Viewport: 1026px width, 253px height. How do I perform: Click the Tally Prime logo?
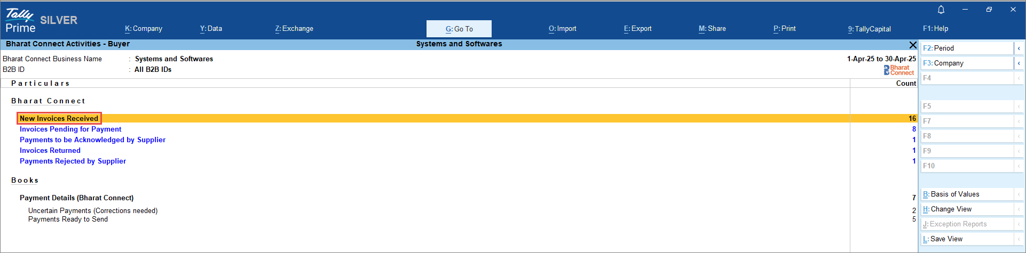click(20, 21)
